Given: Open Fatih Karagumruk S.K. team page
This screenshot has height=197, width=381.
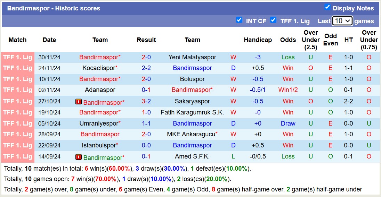Looking at the screenshot, I should pos(192,112).
